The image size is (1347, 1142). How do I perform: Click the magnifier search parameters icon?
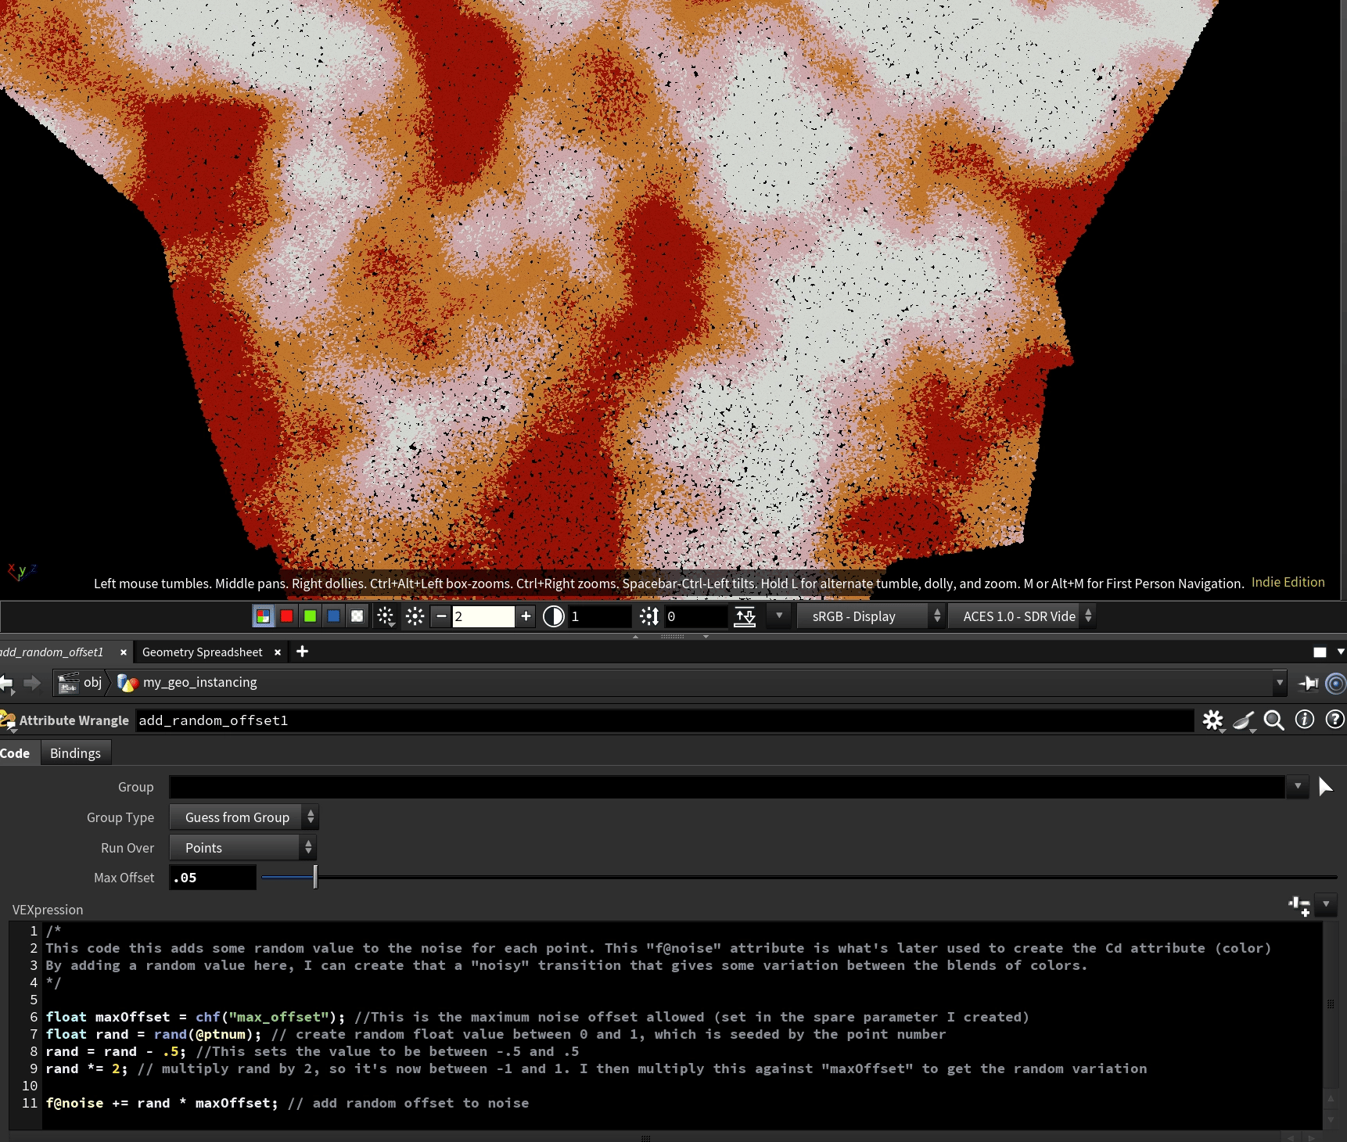click(1274, 720)
